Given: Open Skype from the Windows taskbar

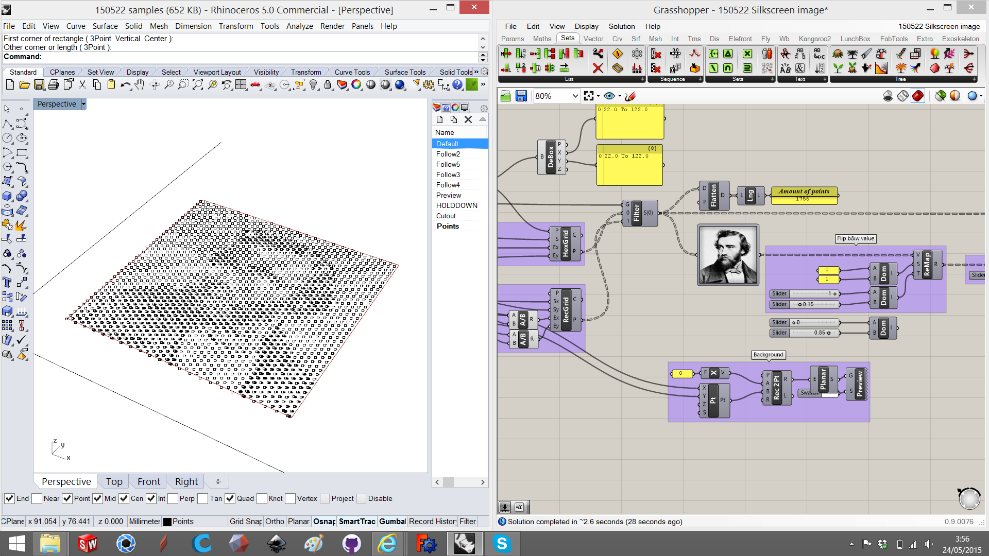Looking at the screenshot, I should click(502, 544).
